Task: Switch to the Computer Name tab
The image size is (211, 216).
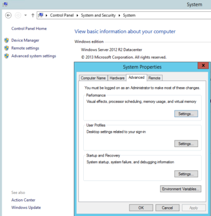Action: [93, 78]
